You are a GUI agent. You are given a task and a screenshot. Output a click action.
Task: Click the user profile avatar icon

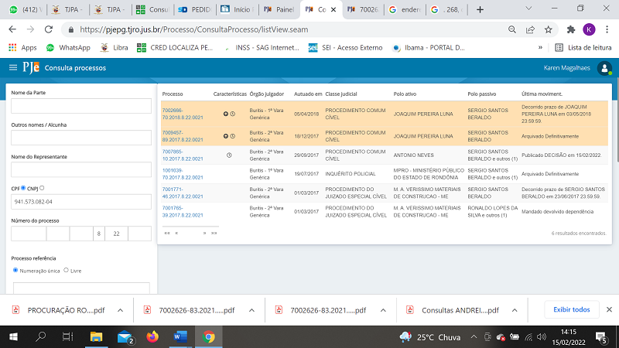click(604, 68)
